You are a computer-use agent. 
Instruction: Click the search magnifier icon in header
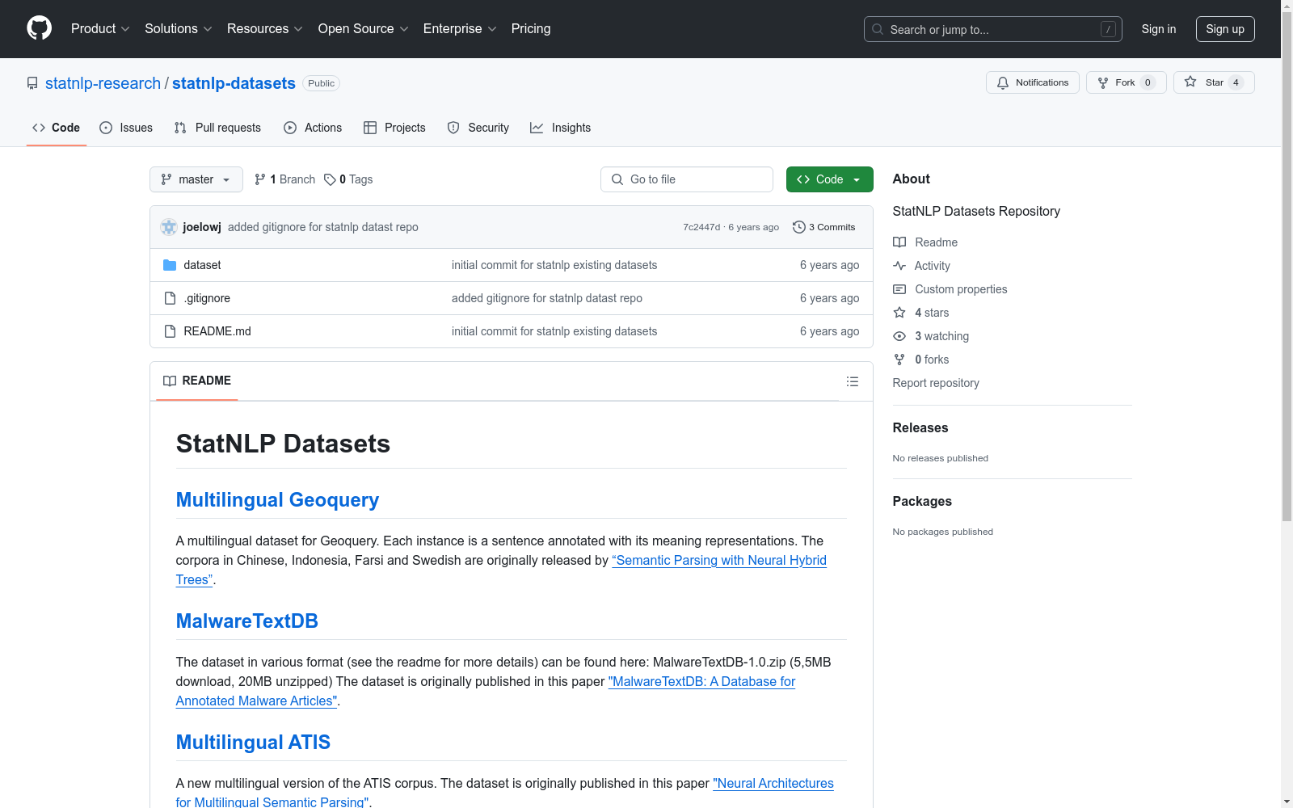(x=878, y=29)
